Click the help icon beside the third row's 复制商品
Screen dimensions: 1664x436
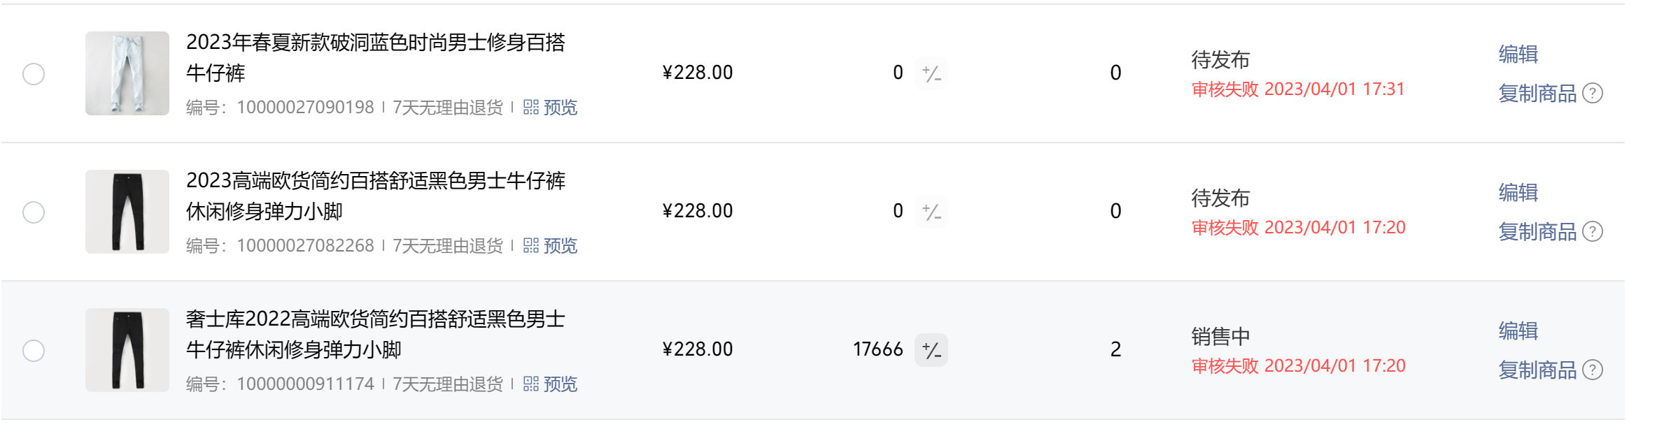1593,370
